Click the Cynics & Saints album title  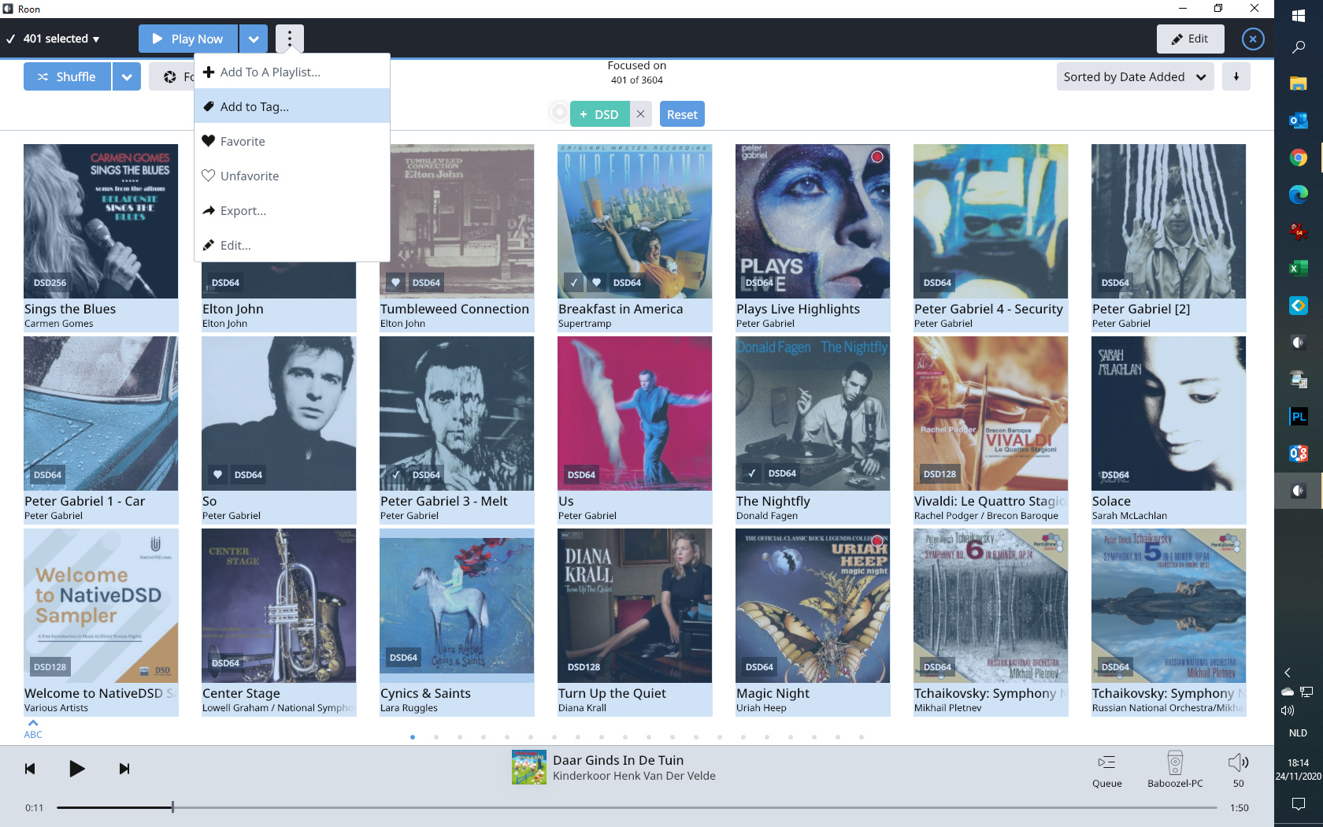(x=425, y=693)
